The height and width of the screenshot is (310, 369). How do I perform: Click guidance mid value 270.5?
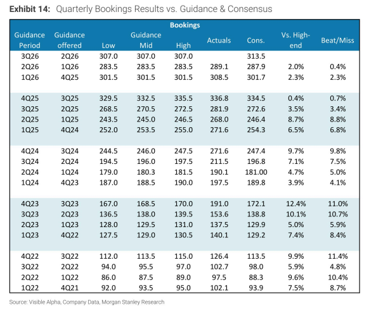click(x=146, y=109)
